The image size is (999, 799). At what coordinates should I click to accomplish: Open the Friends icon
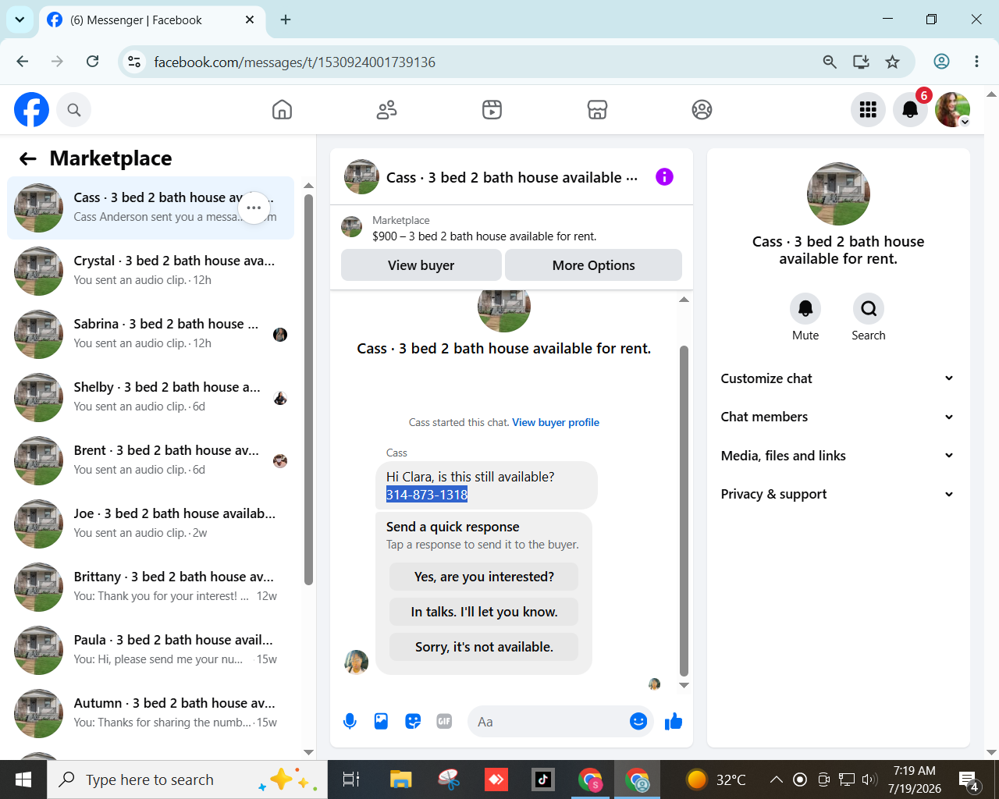[x=387, y=110]
